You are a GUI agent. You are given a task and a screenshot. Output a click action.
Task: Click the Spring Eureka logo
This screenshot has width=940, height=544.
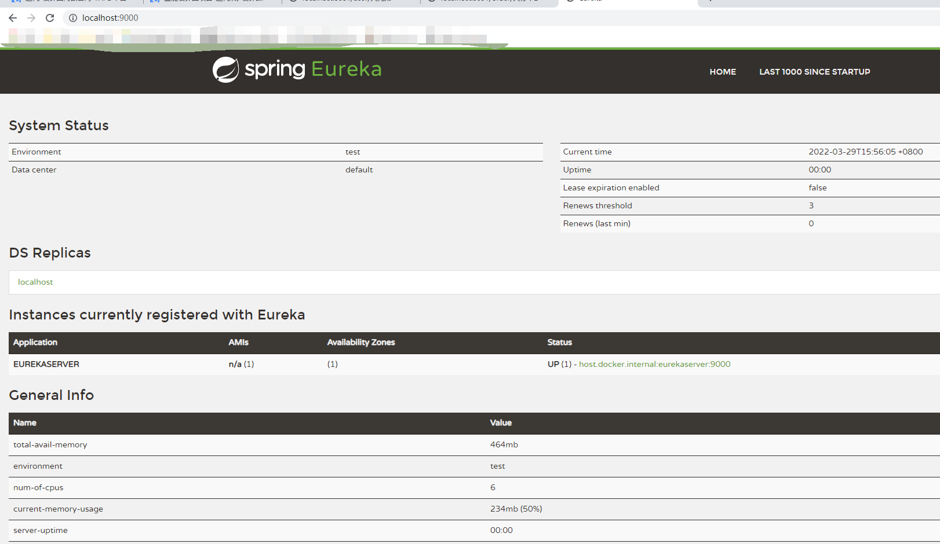pyautogui.click(x=297, y=69)
